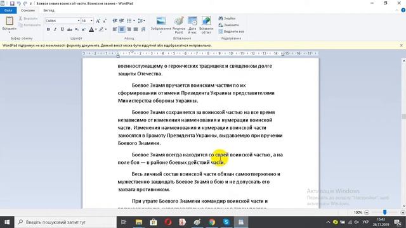Shrink font size with the A-down icon

click(104, 21)
